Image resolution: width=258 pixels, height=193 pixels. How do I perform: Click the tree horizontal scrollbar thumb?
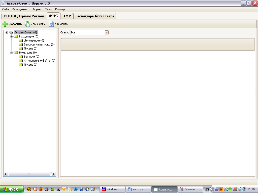(x=29, y=174)
